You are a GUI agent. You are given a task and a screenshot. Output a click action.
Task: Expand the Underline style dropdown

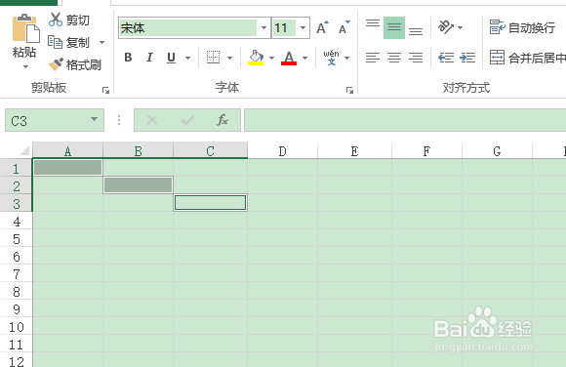pyautogui.click(x=187, y=58)
